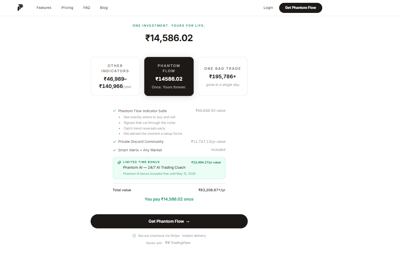Viewport: 404px width, 255px height.
Task: Select the dark Phantom Flow price card
Action: [169, 76]
